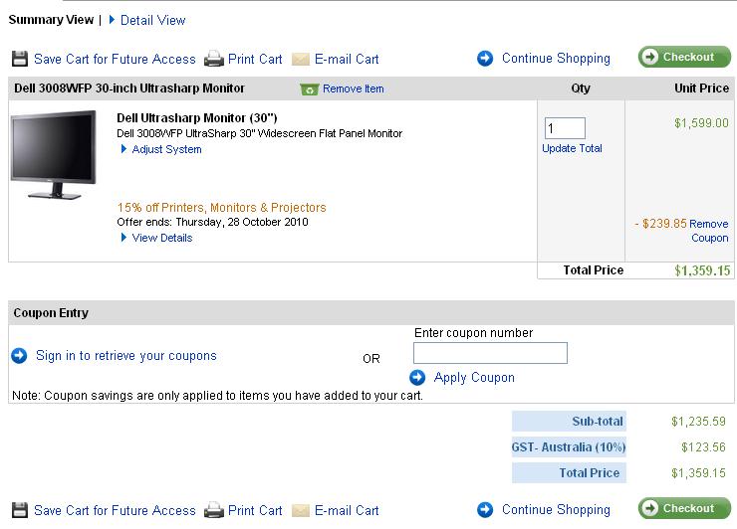
Task: Click the green recycle Remove Item icon
Action: point(309,88)
